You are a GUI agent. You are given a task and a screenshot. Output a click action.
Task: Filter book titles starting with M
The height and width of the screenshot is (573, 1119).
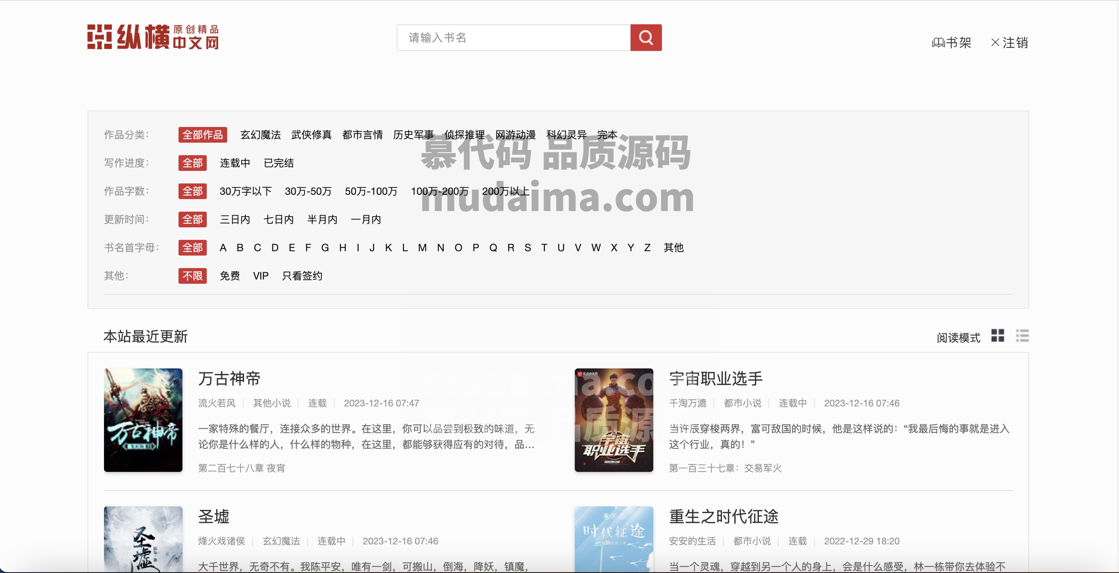pyautogui.click(x=422, y=248)
